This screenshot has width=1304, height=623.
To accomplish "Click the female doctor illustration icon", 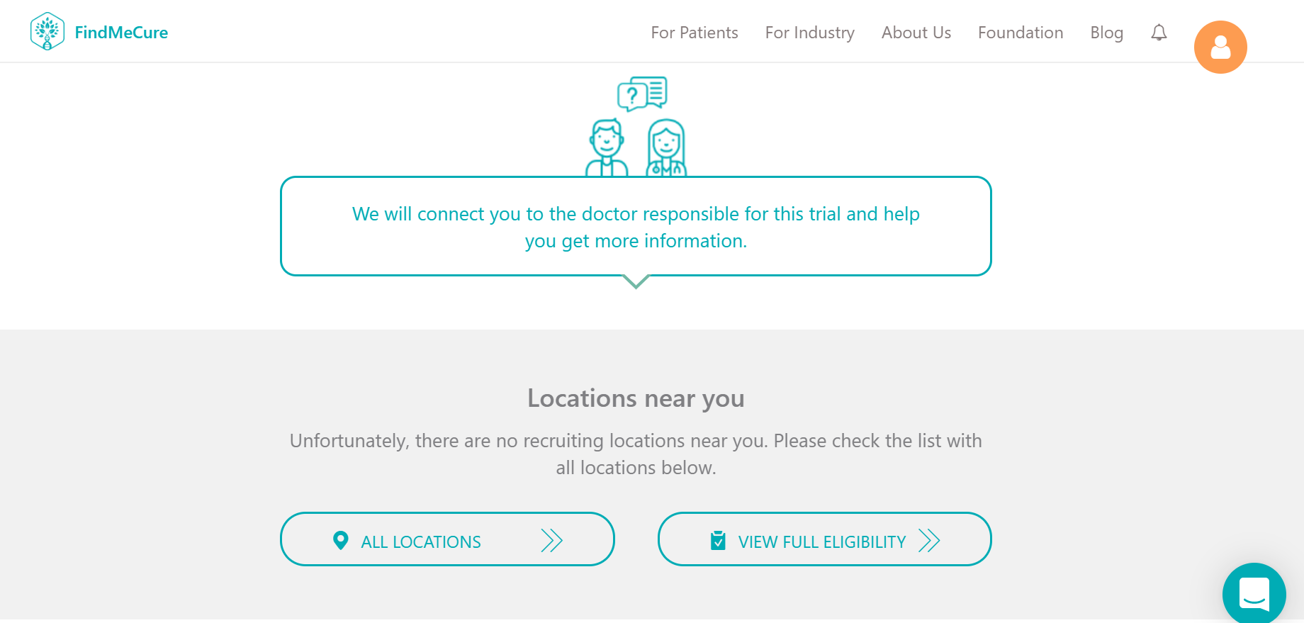I will 666,147.
